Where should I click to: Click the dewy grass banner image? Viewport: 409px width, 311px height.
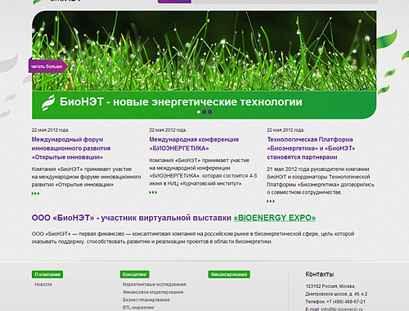(204, 51)
